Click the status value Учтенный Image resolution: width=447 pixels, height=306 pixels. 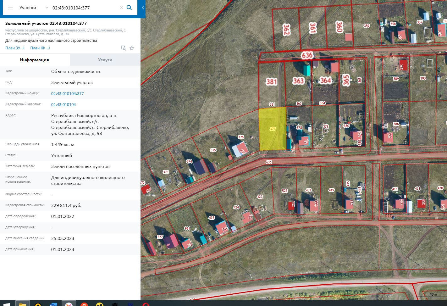[62, 155]
